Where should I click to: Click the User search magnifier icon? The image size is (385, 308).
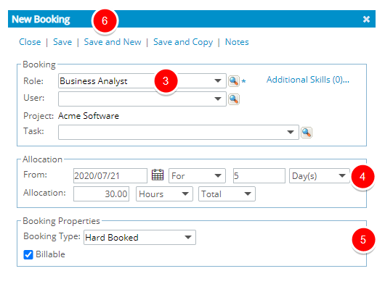234,99
